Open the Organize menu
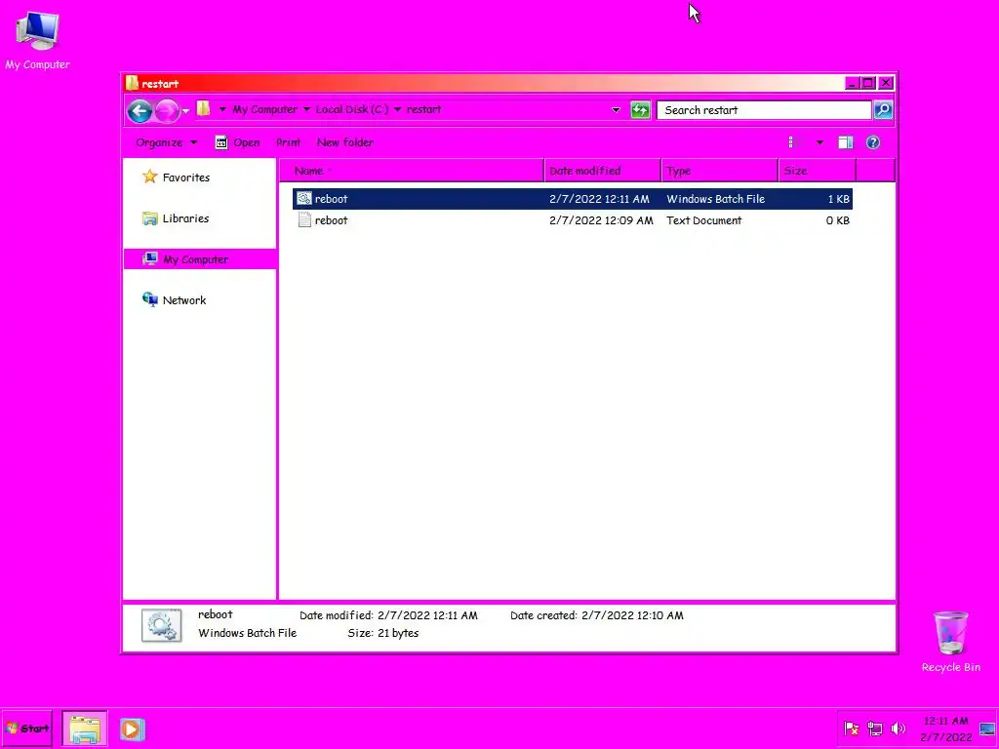The height and width of the screenshot is (749, 999). (166, 142)
